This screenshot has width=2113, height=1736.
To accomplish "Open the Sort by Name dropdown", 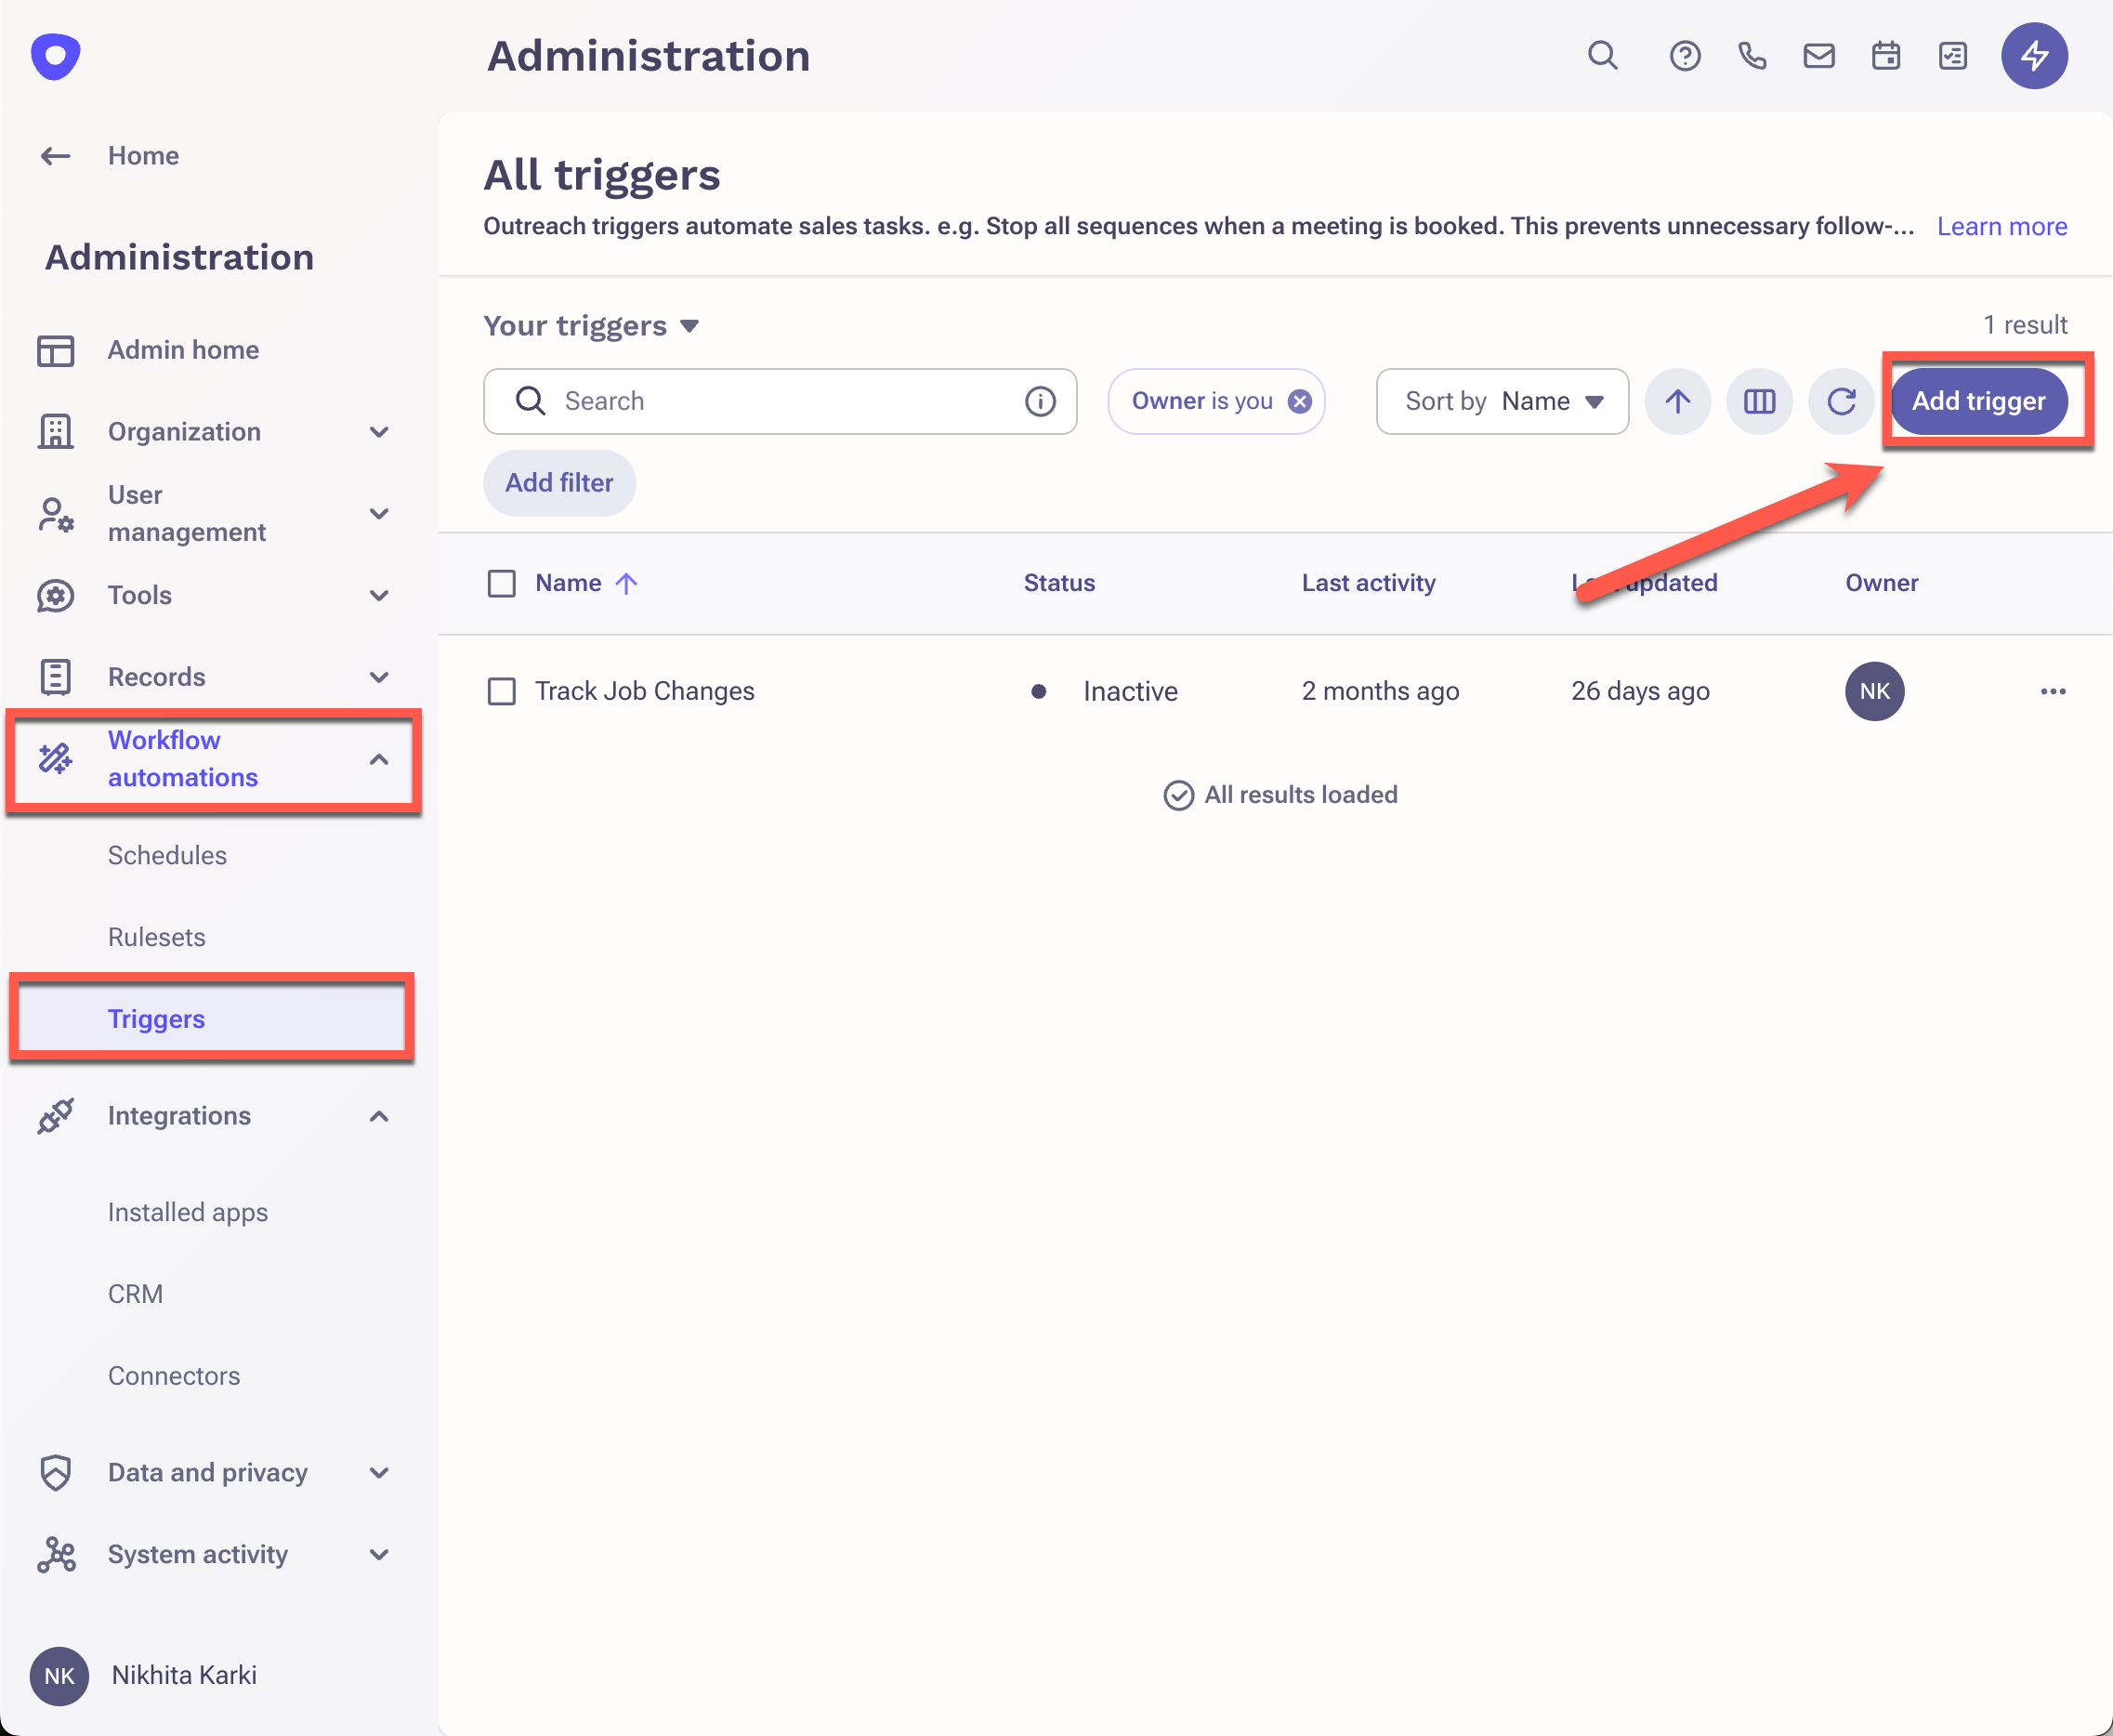I will (1501, 401).
